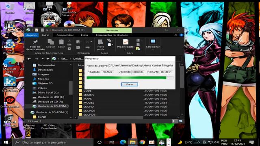Open the Ferramentas de Unidade tab
Screen dimensions: 260x146
tap(112, 35)
